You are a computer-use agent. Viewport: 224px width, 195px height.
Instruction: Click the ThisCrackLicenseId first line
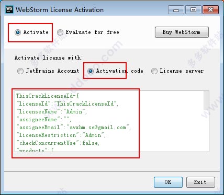(x=48, y=96)
